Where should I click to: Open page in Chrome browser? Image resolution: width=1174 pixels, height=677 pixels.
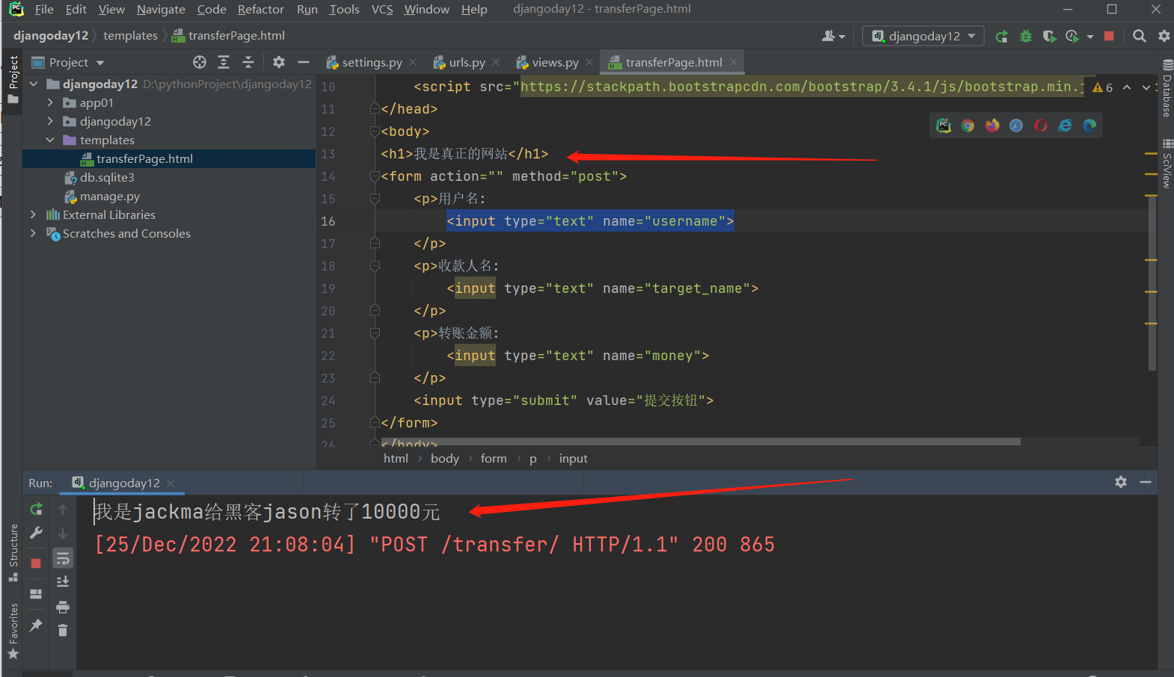pyautogui.click(x=968, y=126)
